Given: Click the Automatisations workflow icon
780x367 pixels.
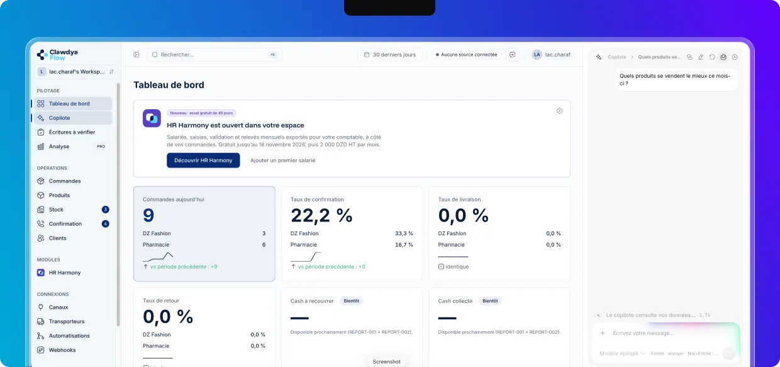Looking at the screenshot, I should pyautogui.click(x=41, y=336).
